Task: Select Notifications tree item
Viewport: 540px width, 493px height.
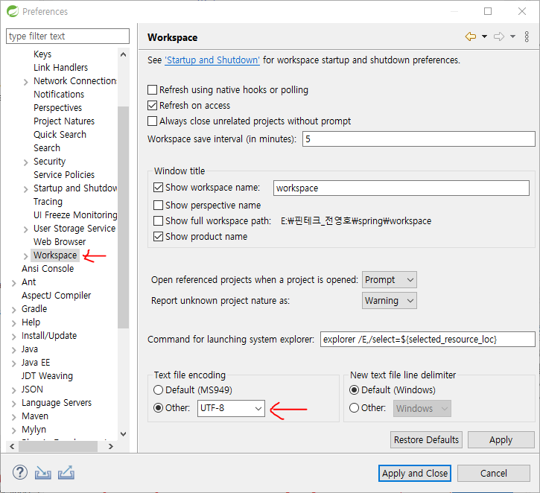Action: (59, 95)
